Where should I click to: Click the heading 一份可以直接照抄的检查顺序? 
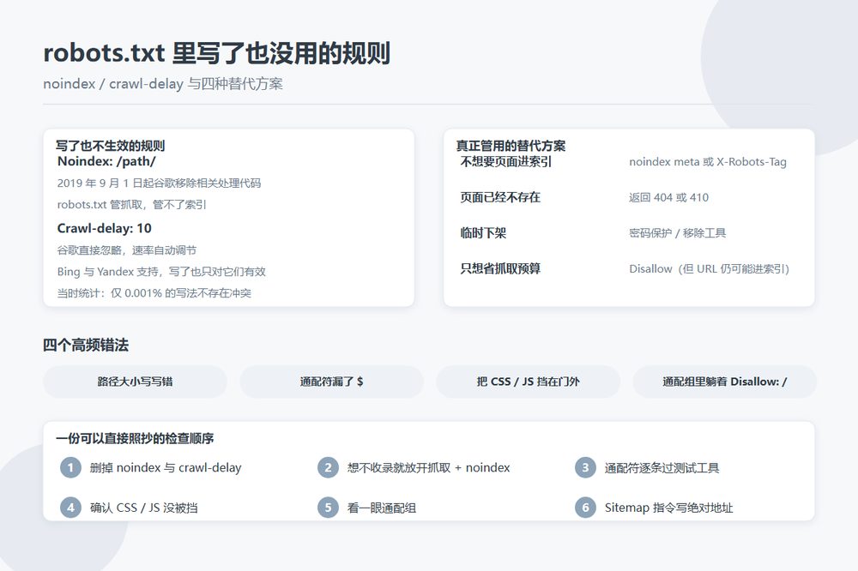click(x=135, y=438)
